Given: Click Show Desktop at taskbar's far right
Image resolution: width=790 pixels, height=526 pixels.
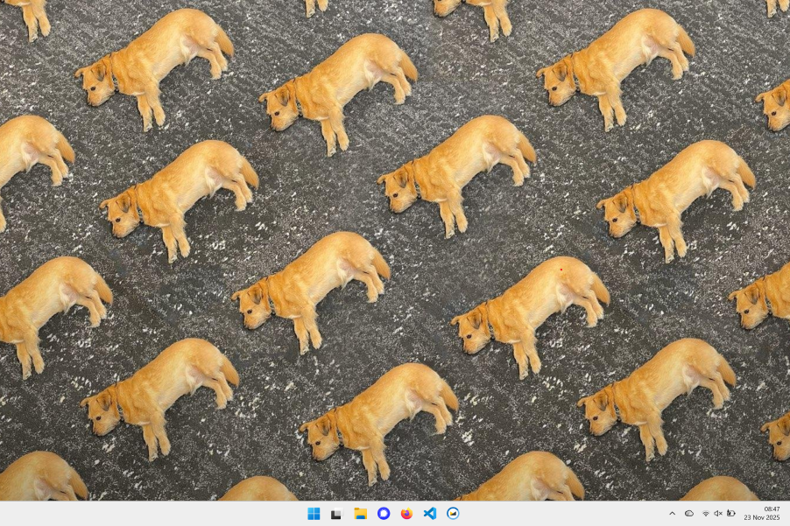Looking at the screenshot, I should pyautogui.click(x=788, y=515).
